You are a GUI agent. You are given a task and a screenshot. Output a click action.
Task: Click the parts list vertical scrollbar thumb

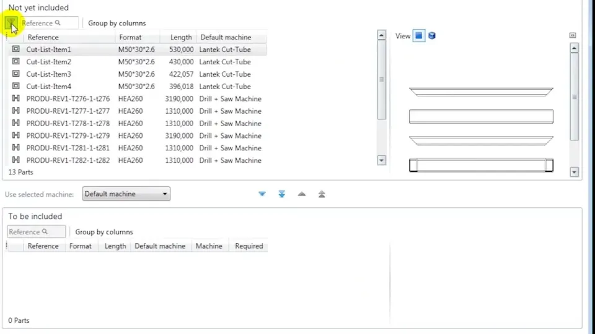(381, 80)
